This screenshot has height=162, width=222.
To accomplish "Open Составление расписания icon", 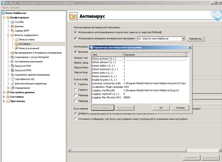I will point(12,62).
